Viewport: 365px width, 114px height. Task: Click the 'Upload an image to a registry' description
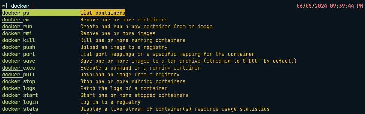(124, 47)
